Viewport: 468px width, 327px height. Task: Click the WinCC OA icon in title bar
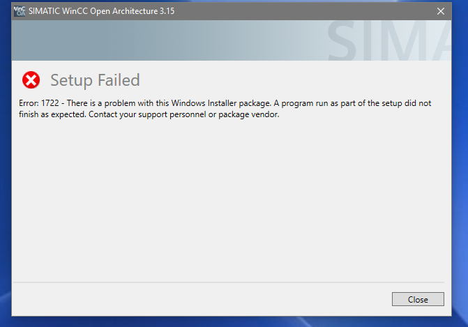pyautogui.click(x=19, y=11)
